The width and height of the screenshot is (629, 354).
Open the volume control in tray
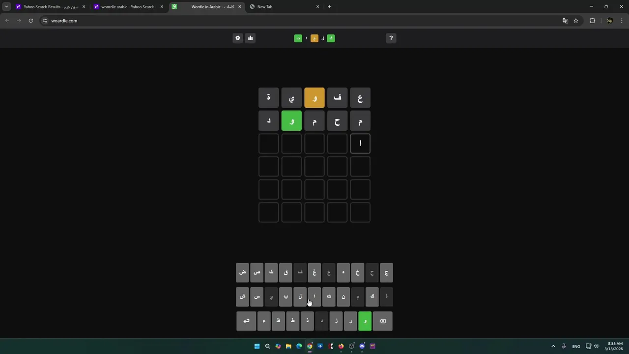[596, 346]
